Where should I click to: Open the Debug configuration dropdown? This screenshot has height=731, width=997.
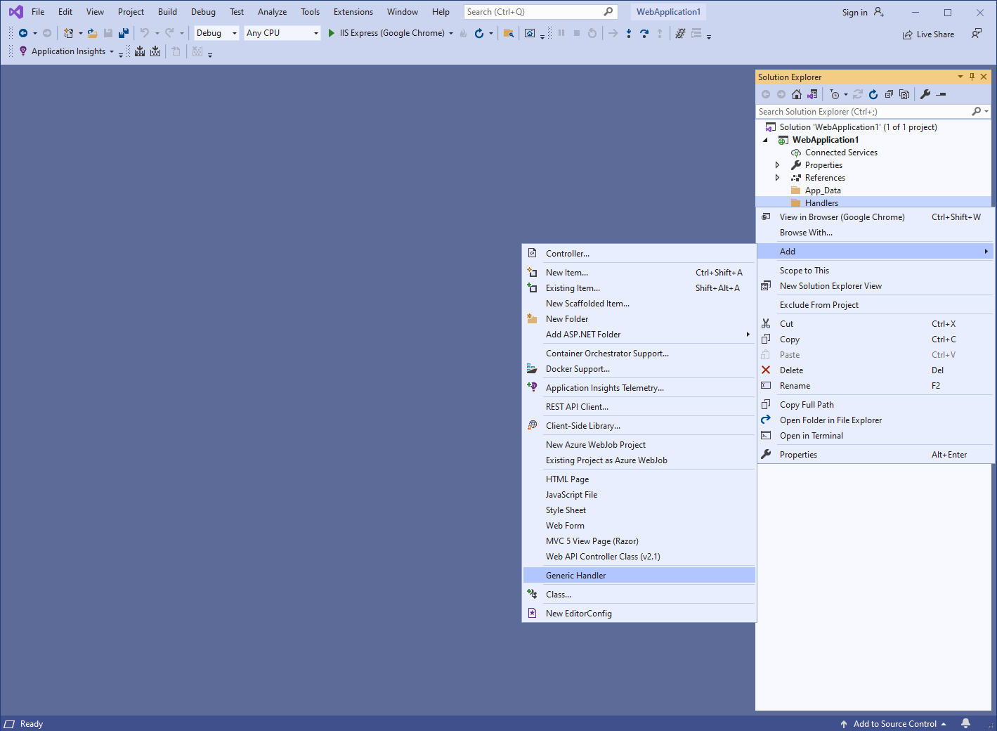[216, 33]
